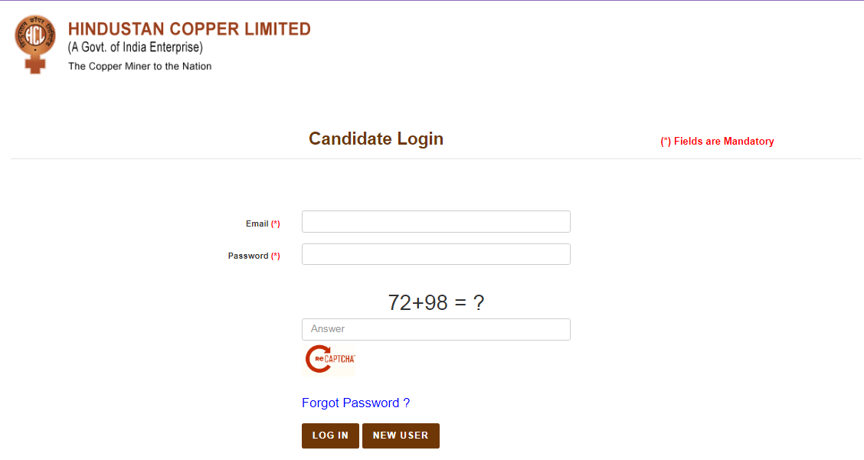The image size is (864, 460).
Task: Click the question mark in the captcha equation
Action: tap(479, 303)
